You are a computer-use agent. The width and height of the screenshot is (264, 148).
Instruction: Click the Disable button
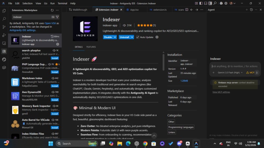[x=108, y=37]
